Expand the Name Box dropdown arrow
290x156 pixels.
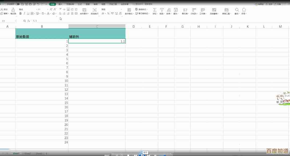click(15, 21)
